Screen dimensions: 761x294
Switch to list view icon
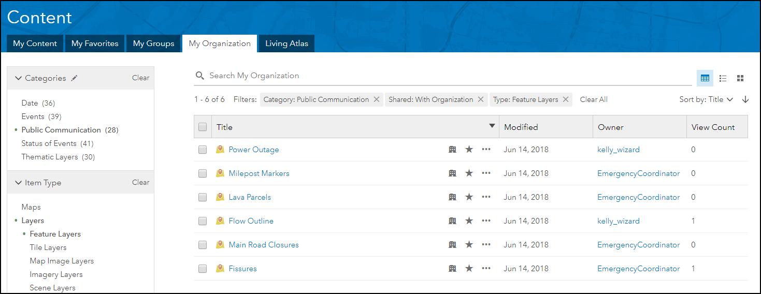pos(723,78)
